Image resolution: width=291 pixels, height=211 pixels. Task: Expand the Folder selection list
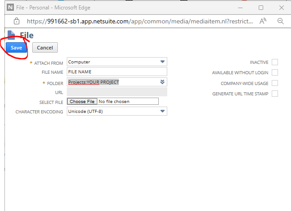(x=162, y=82)
